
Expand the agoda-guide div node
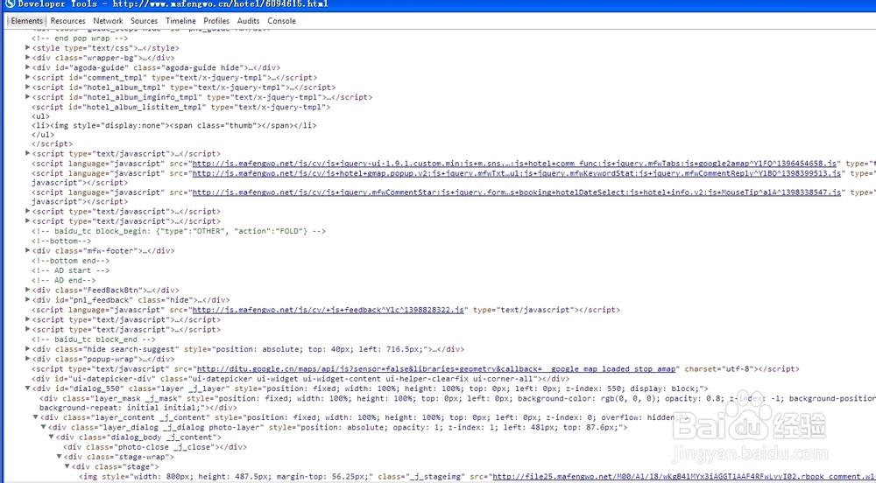click(x=27, y=67)
